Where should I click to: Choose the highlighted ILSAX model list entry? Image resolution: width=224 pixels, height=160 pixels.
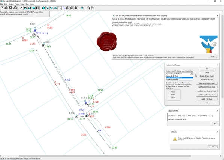(179, 78)
